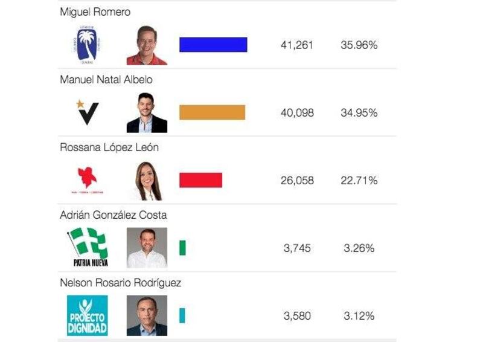483x342 pixels.
Task: Open Miguel Romero's candidate photo
Action: coord(147,45)
